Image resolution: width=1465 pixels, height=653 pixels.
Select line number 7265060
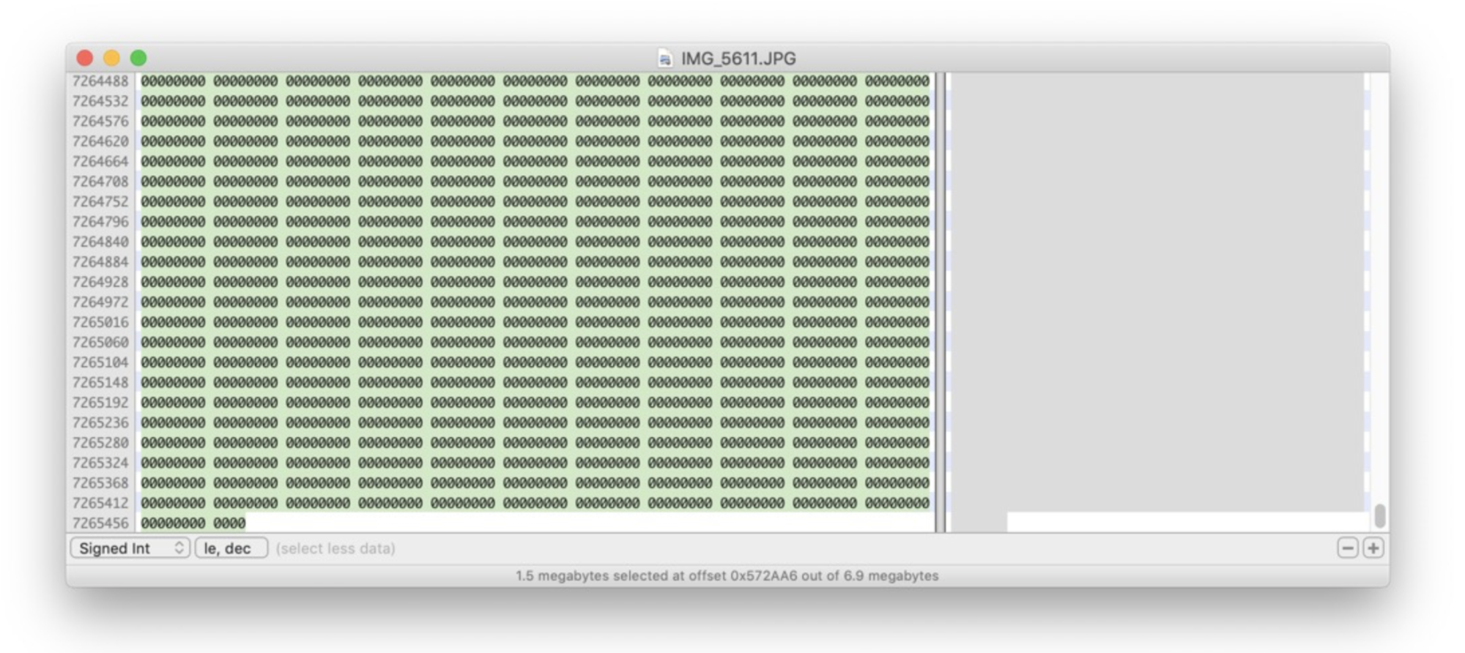click(100, 343)
